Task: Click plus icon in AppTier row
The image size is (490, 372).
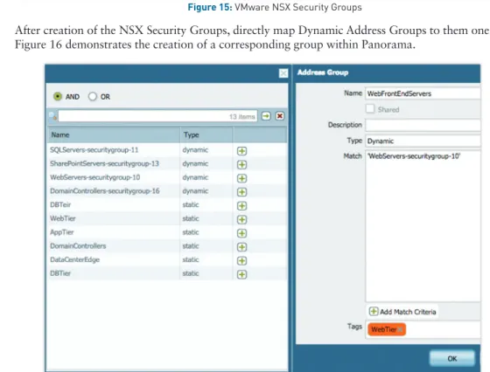Action: click(241, 233)
